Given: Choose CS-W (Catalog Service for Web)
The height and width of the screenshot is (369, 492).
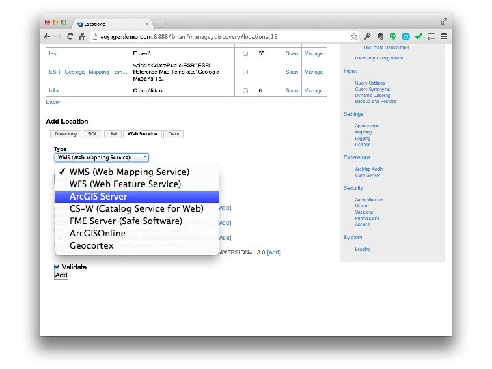Looking at the screenshot, I should 137,208.
